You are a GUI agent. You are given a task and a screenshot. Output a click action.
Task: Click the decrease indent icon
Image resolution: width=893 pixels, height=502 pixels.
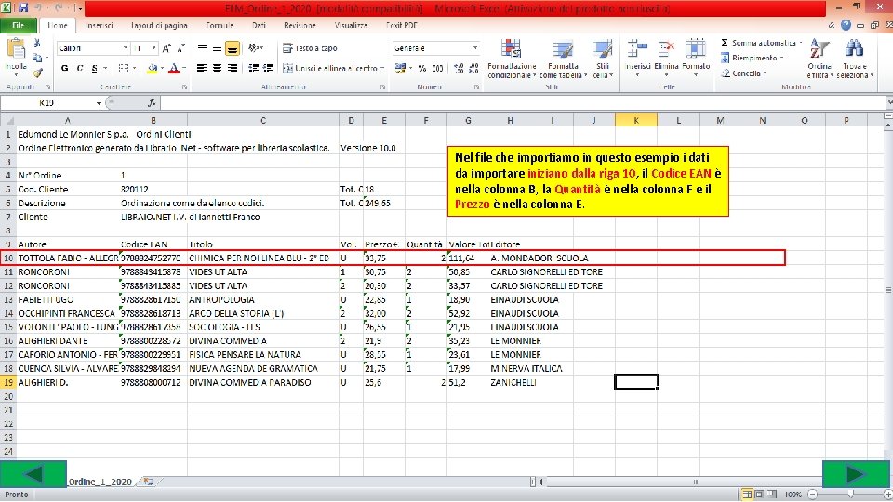pos(253,68)
